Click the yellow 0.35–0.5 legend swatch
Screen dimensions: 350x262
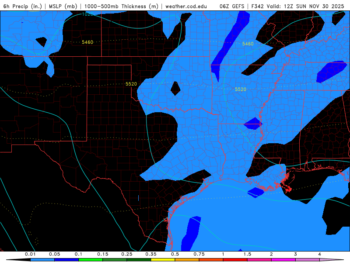pos(163,260)
